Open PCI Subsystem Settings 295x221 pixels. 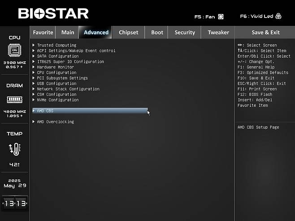coord(62,78)
